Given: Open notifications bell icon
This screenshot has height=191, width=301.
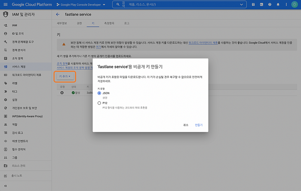Looking at the screenshot, I should pos(278,4).
